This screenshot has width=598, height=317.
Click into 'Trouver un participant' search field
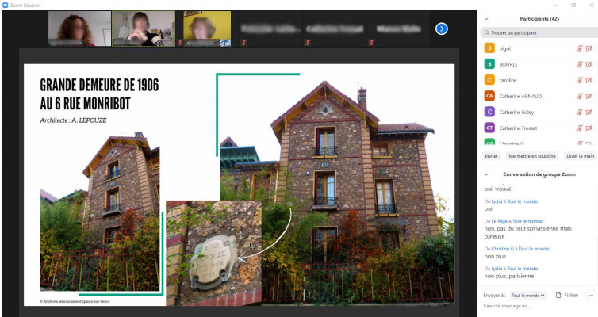click(x=539, y=32)
